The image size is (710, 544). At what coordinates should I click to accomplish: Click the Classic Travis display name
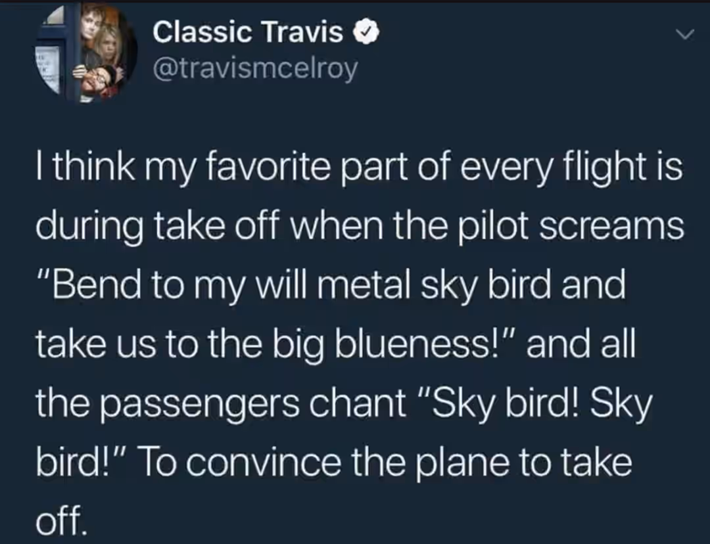coord(248,33)
